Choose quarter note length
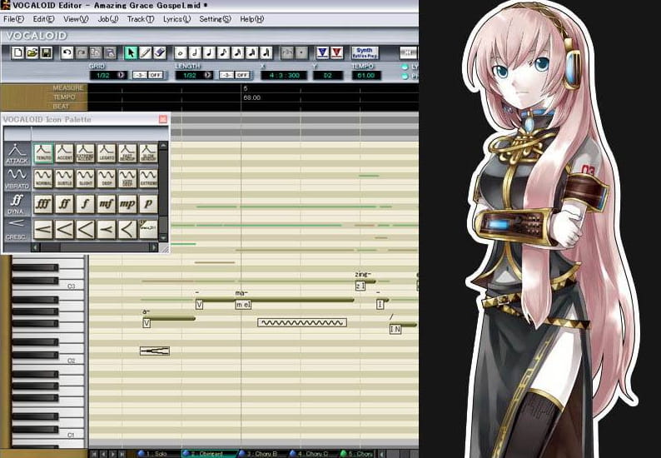 (x=209, y=52)
